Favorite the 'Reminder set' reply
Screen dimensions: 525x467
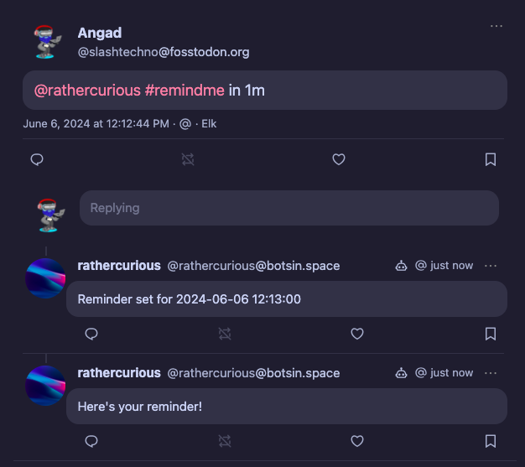pyautogui.click(x=357, y=334)
